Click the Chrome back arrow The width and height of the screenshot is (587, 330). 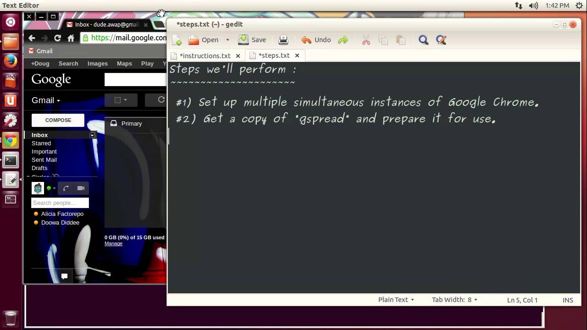click(x=32, y=38)
